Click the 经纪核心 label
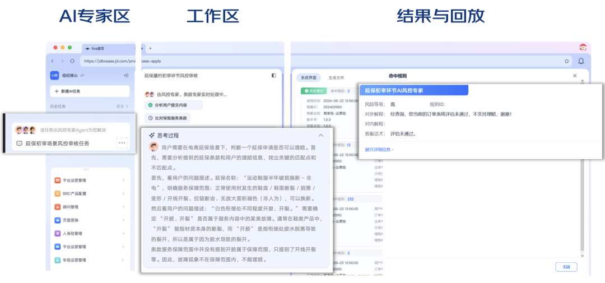Screen dimensions: 605x283 70,76
